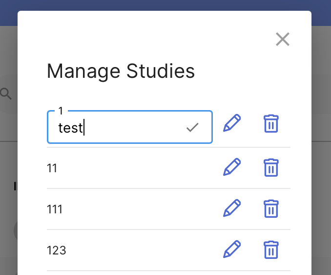Edit study 123 using the pencil icon
This screenshot has width=331, height=275.
point(232,249)
